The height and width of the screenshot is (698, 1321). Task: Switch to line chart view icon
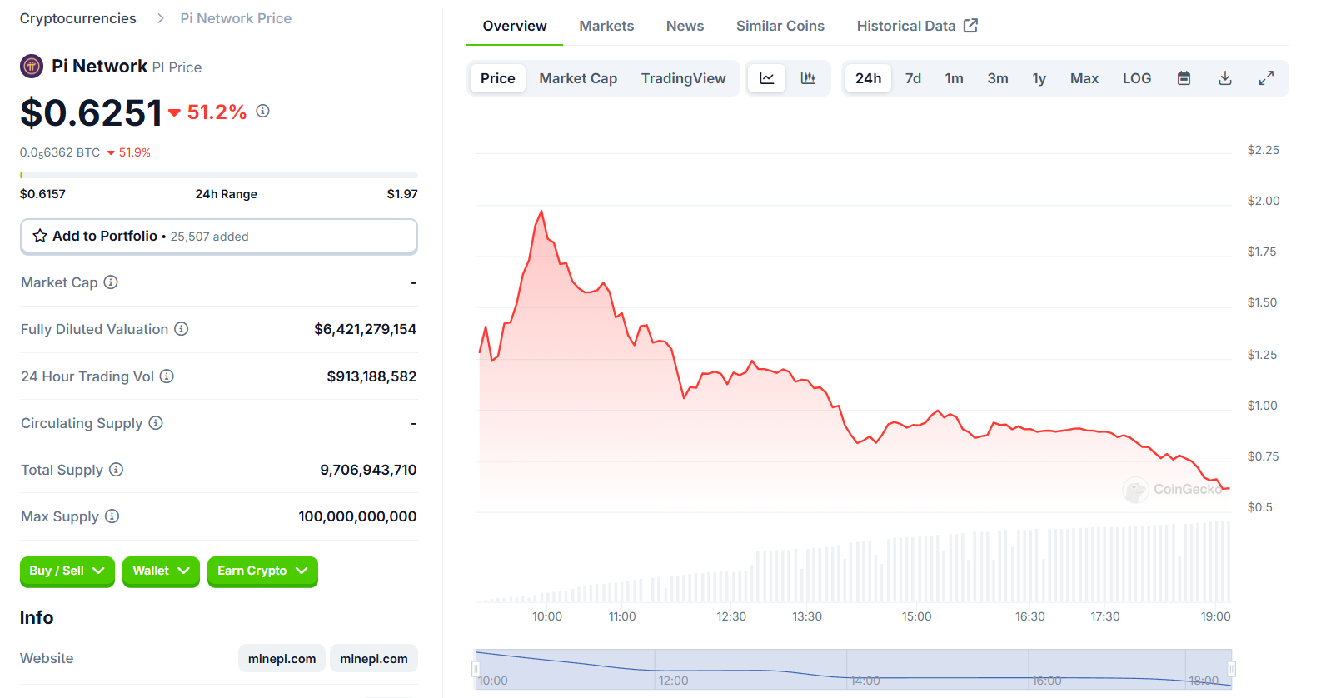coord(767,78)
